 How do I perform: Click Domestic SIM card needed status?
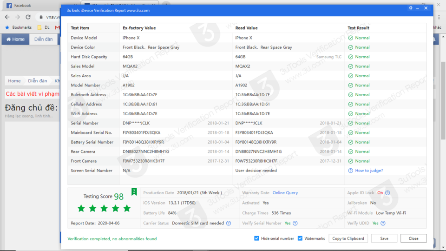pos(198,223)
